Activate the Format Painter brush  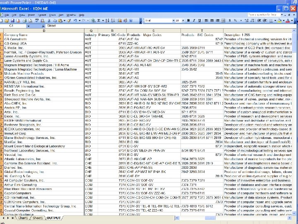pyautogui.click(x=69, y=21)
